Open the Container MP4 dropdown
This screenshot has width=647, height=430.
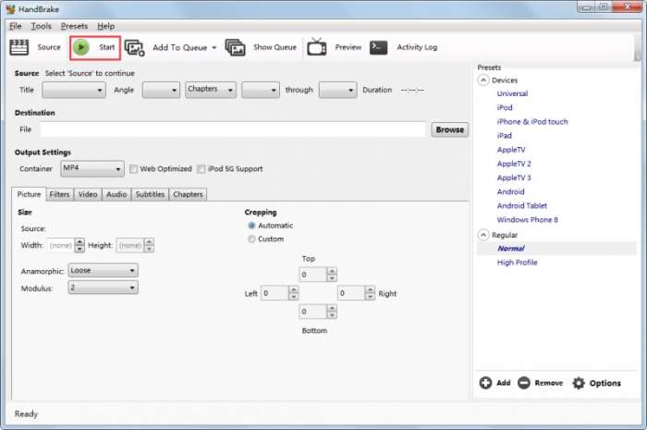[x=92, y=169]
